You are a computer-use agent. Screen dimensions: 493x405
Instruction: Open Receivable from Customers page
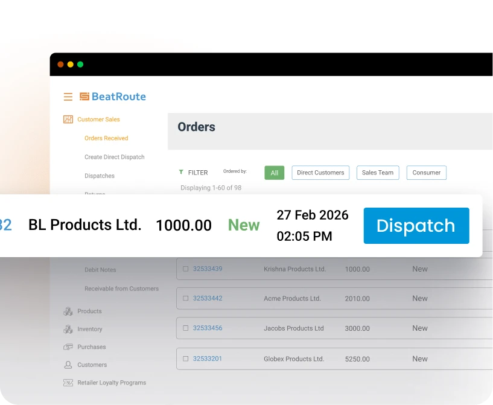(121, 289)
